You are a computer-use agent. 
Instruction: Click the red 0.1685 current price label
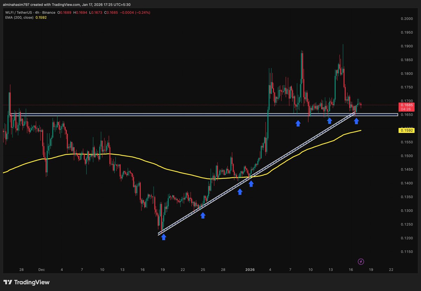406,105
